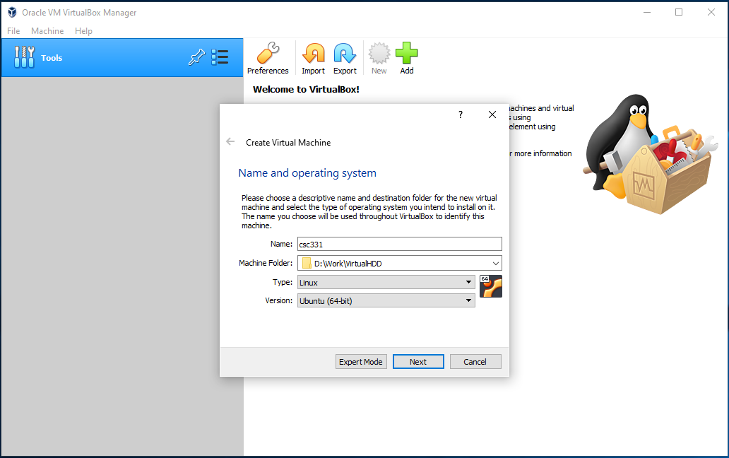Click the VirtualBox logo in title bar
The height and width of the screenshot is (458, 729).
point(12,13)
